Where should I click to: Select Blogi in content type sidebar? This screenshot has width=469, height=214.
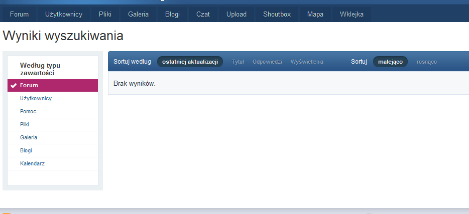[26, 150]
